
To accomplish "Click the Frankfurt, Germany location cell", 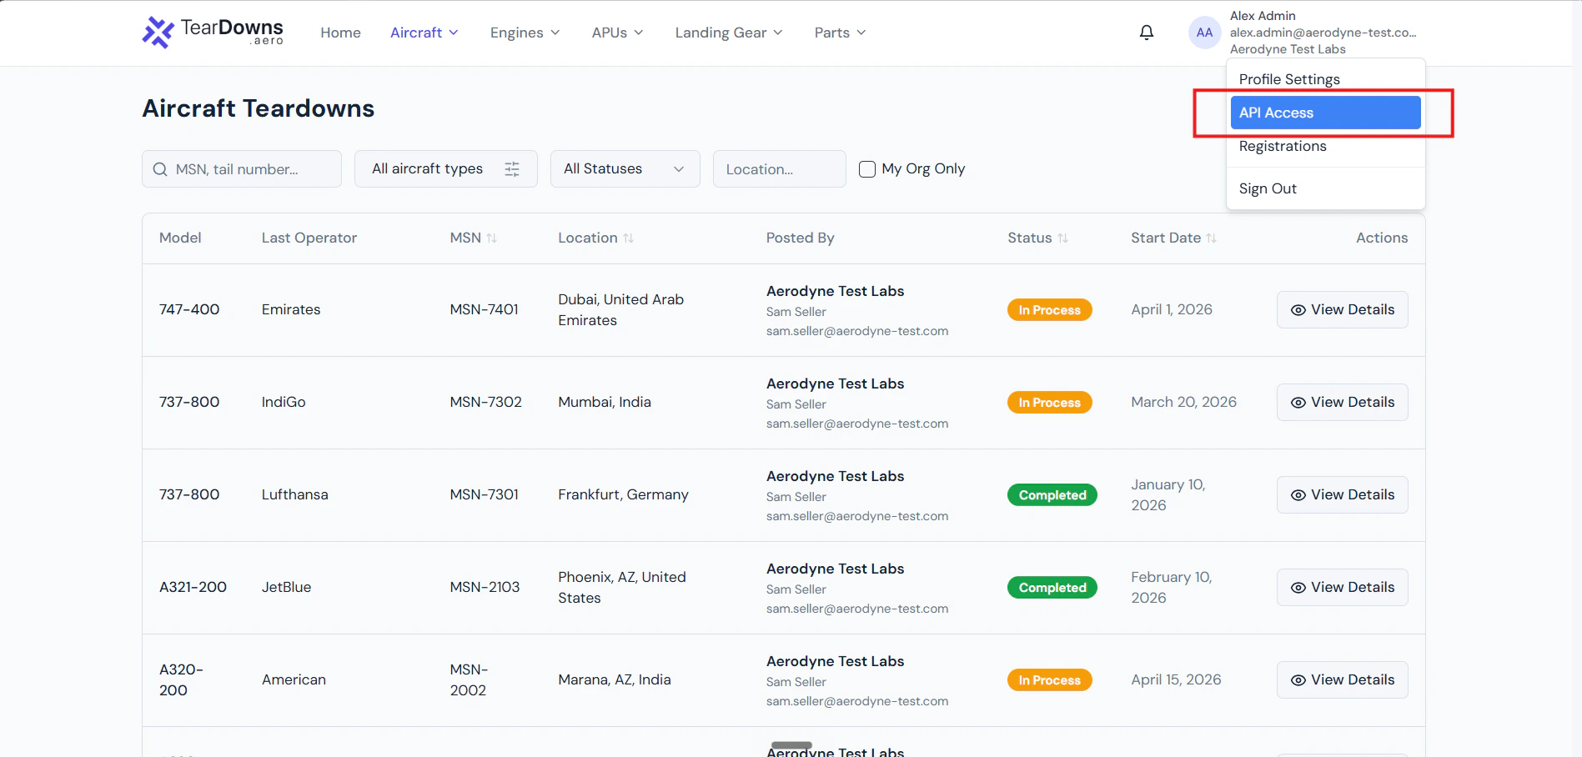I will pos(623,494).
